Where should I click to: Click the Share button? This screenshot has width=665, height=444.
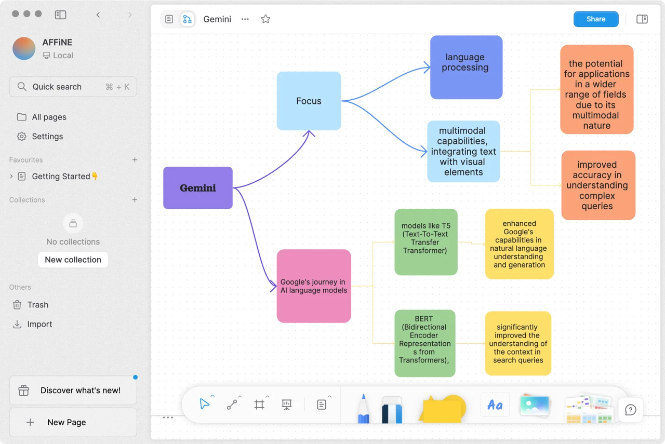(596, 19)
